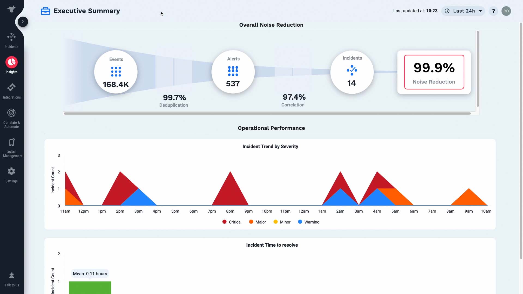Open the Incidents sidebar section
Viewport: 523px width, 294px height.
11,40
